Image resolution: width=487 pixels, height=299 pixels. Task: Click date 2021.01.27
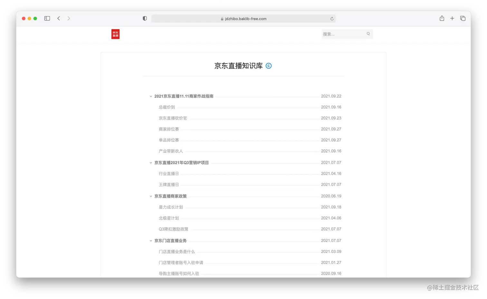[x=331, y=263]
